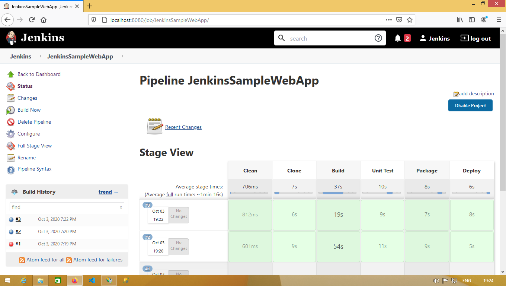The image size is (506, 286).
Task: Open Full Stage View sidebar item
Action: 35,146
